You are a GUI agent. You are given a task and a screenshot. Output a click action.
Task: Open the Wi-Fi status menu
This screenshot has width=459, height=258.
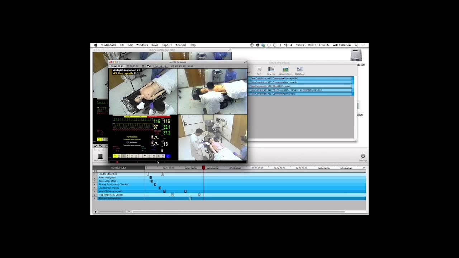(x=286, y=45)
